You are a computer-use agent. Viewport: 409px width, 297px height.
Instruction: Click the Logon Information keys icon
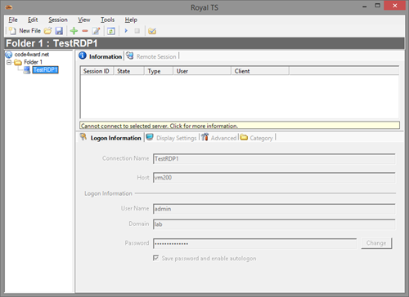pyautogui.click(x=83, y=137)
